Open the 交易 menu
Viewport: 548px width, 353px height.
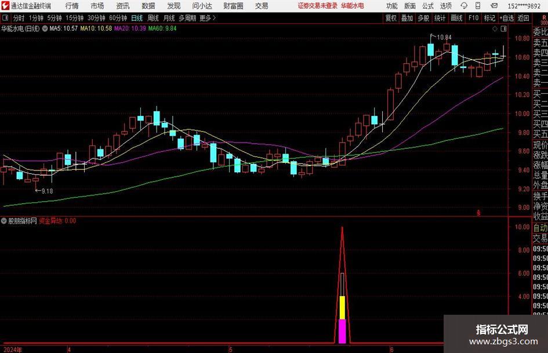(x=262, y=6)
